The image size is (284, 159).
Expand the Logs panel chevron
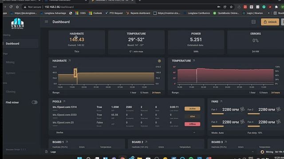coord(252,152)
